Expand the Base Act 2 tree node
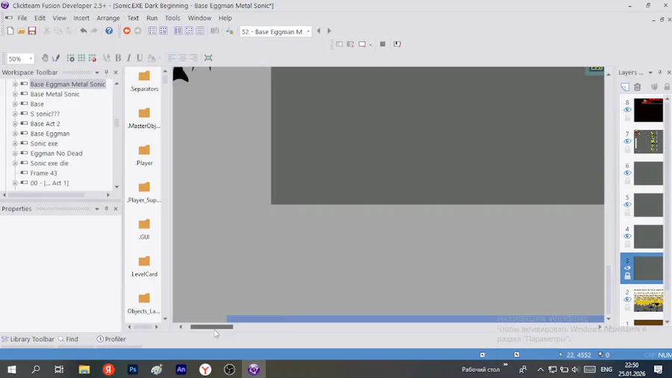 (x=15, y=124)
